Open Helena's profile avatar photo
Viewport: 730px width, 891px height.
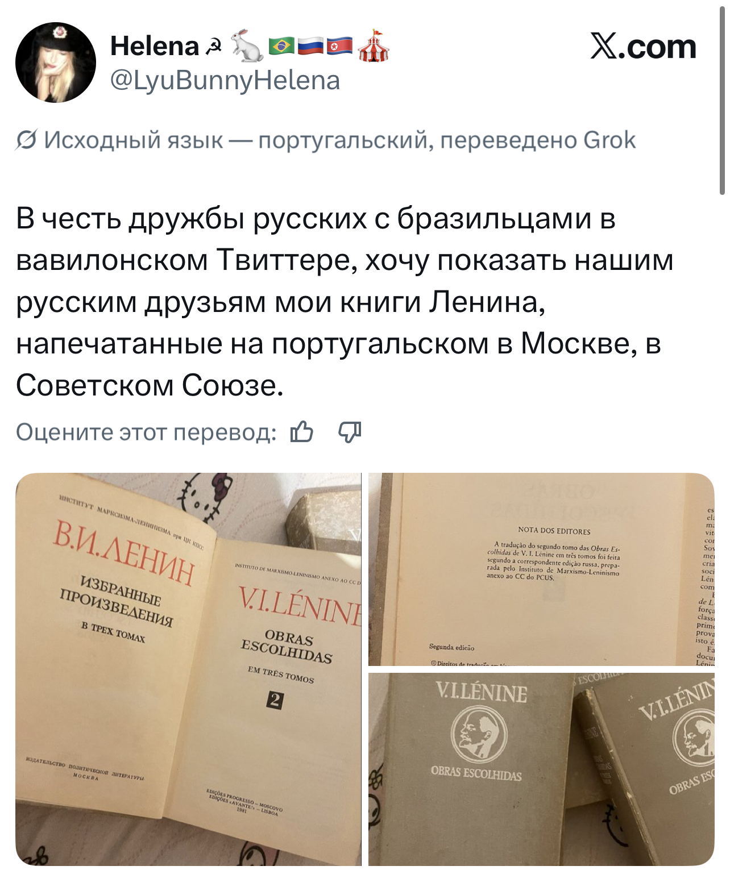[56, 63]
